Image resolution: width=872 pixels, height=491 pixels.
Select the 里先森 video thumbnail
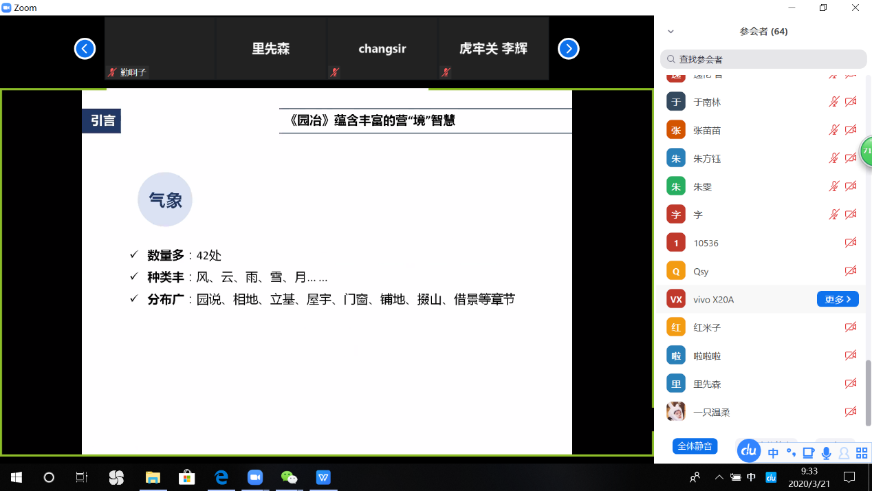point(271,49)
